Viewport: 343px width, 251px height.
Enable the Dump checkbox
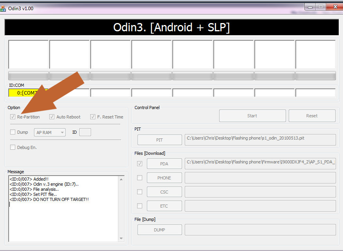13,132
